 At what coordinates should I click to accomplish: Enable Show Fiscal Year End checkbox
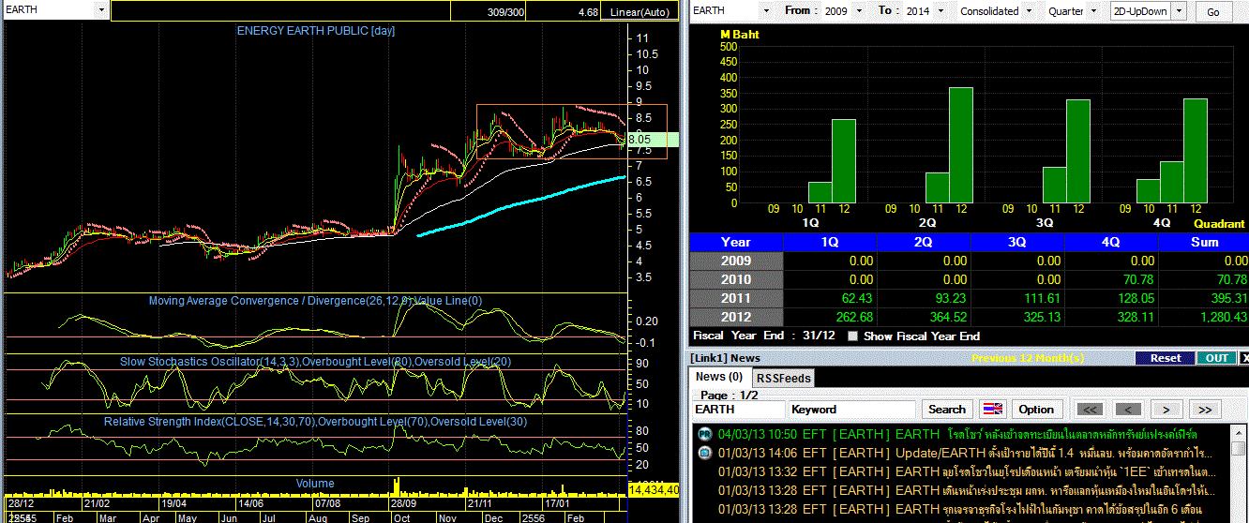pos(852,336)
